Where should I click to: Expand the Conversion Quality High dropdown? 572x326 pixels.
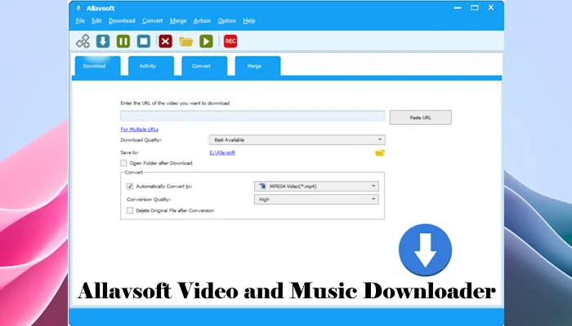316,200
